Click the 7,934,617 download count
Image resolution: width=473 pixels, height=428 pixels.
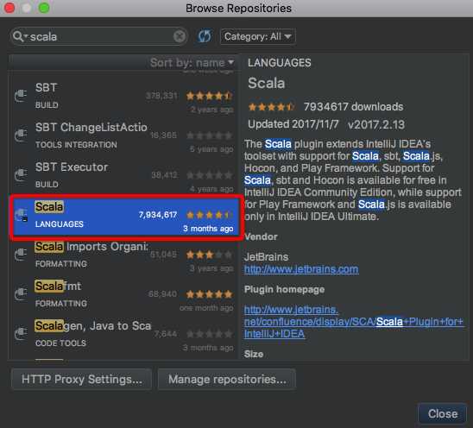158,215
